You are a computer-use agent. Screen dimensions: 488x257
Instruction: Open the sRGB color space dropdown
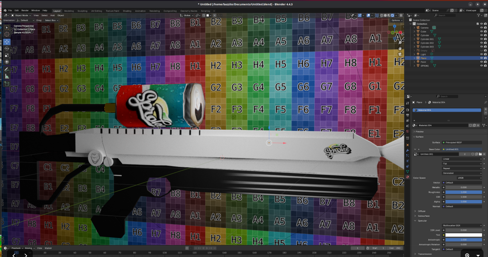pyautogui.click(x=469, y=178)
